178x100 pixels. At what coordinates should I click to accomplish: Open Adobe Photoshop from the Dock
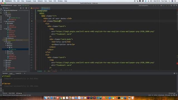click(x=91, y=98)
